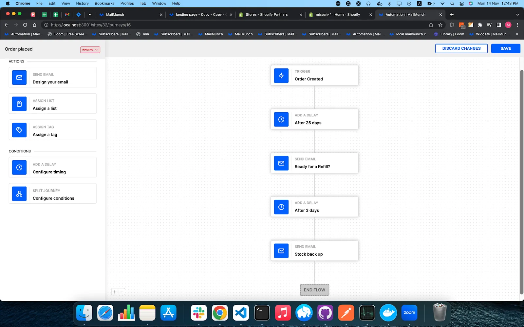Select the Assign a list action card
Screen dimensions: 524x327
click(52, 104)
